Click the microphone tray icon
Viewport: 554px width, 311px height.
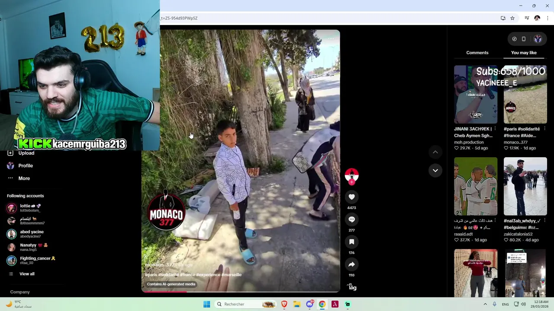click(x=494, y=304)
